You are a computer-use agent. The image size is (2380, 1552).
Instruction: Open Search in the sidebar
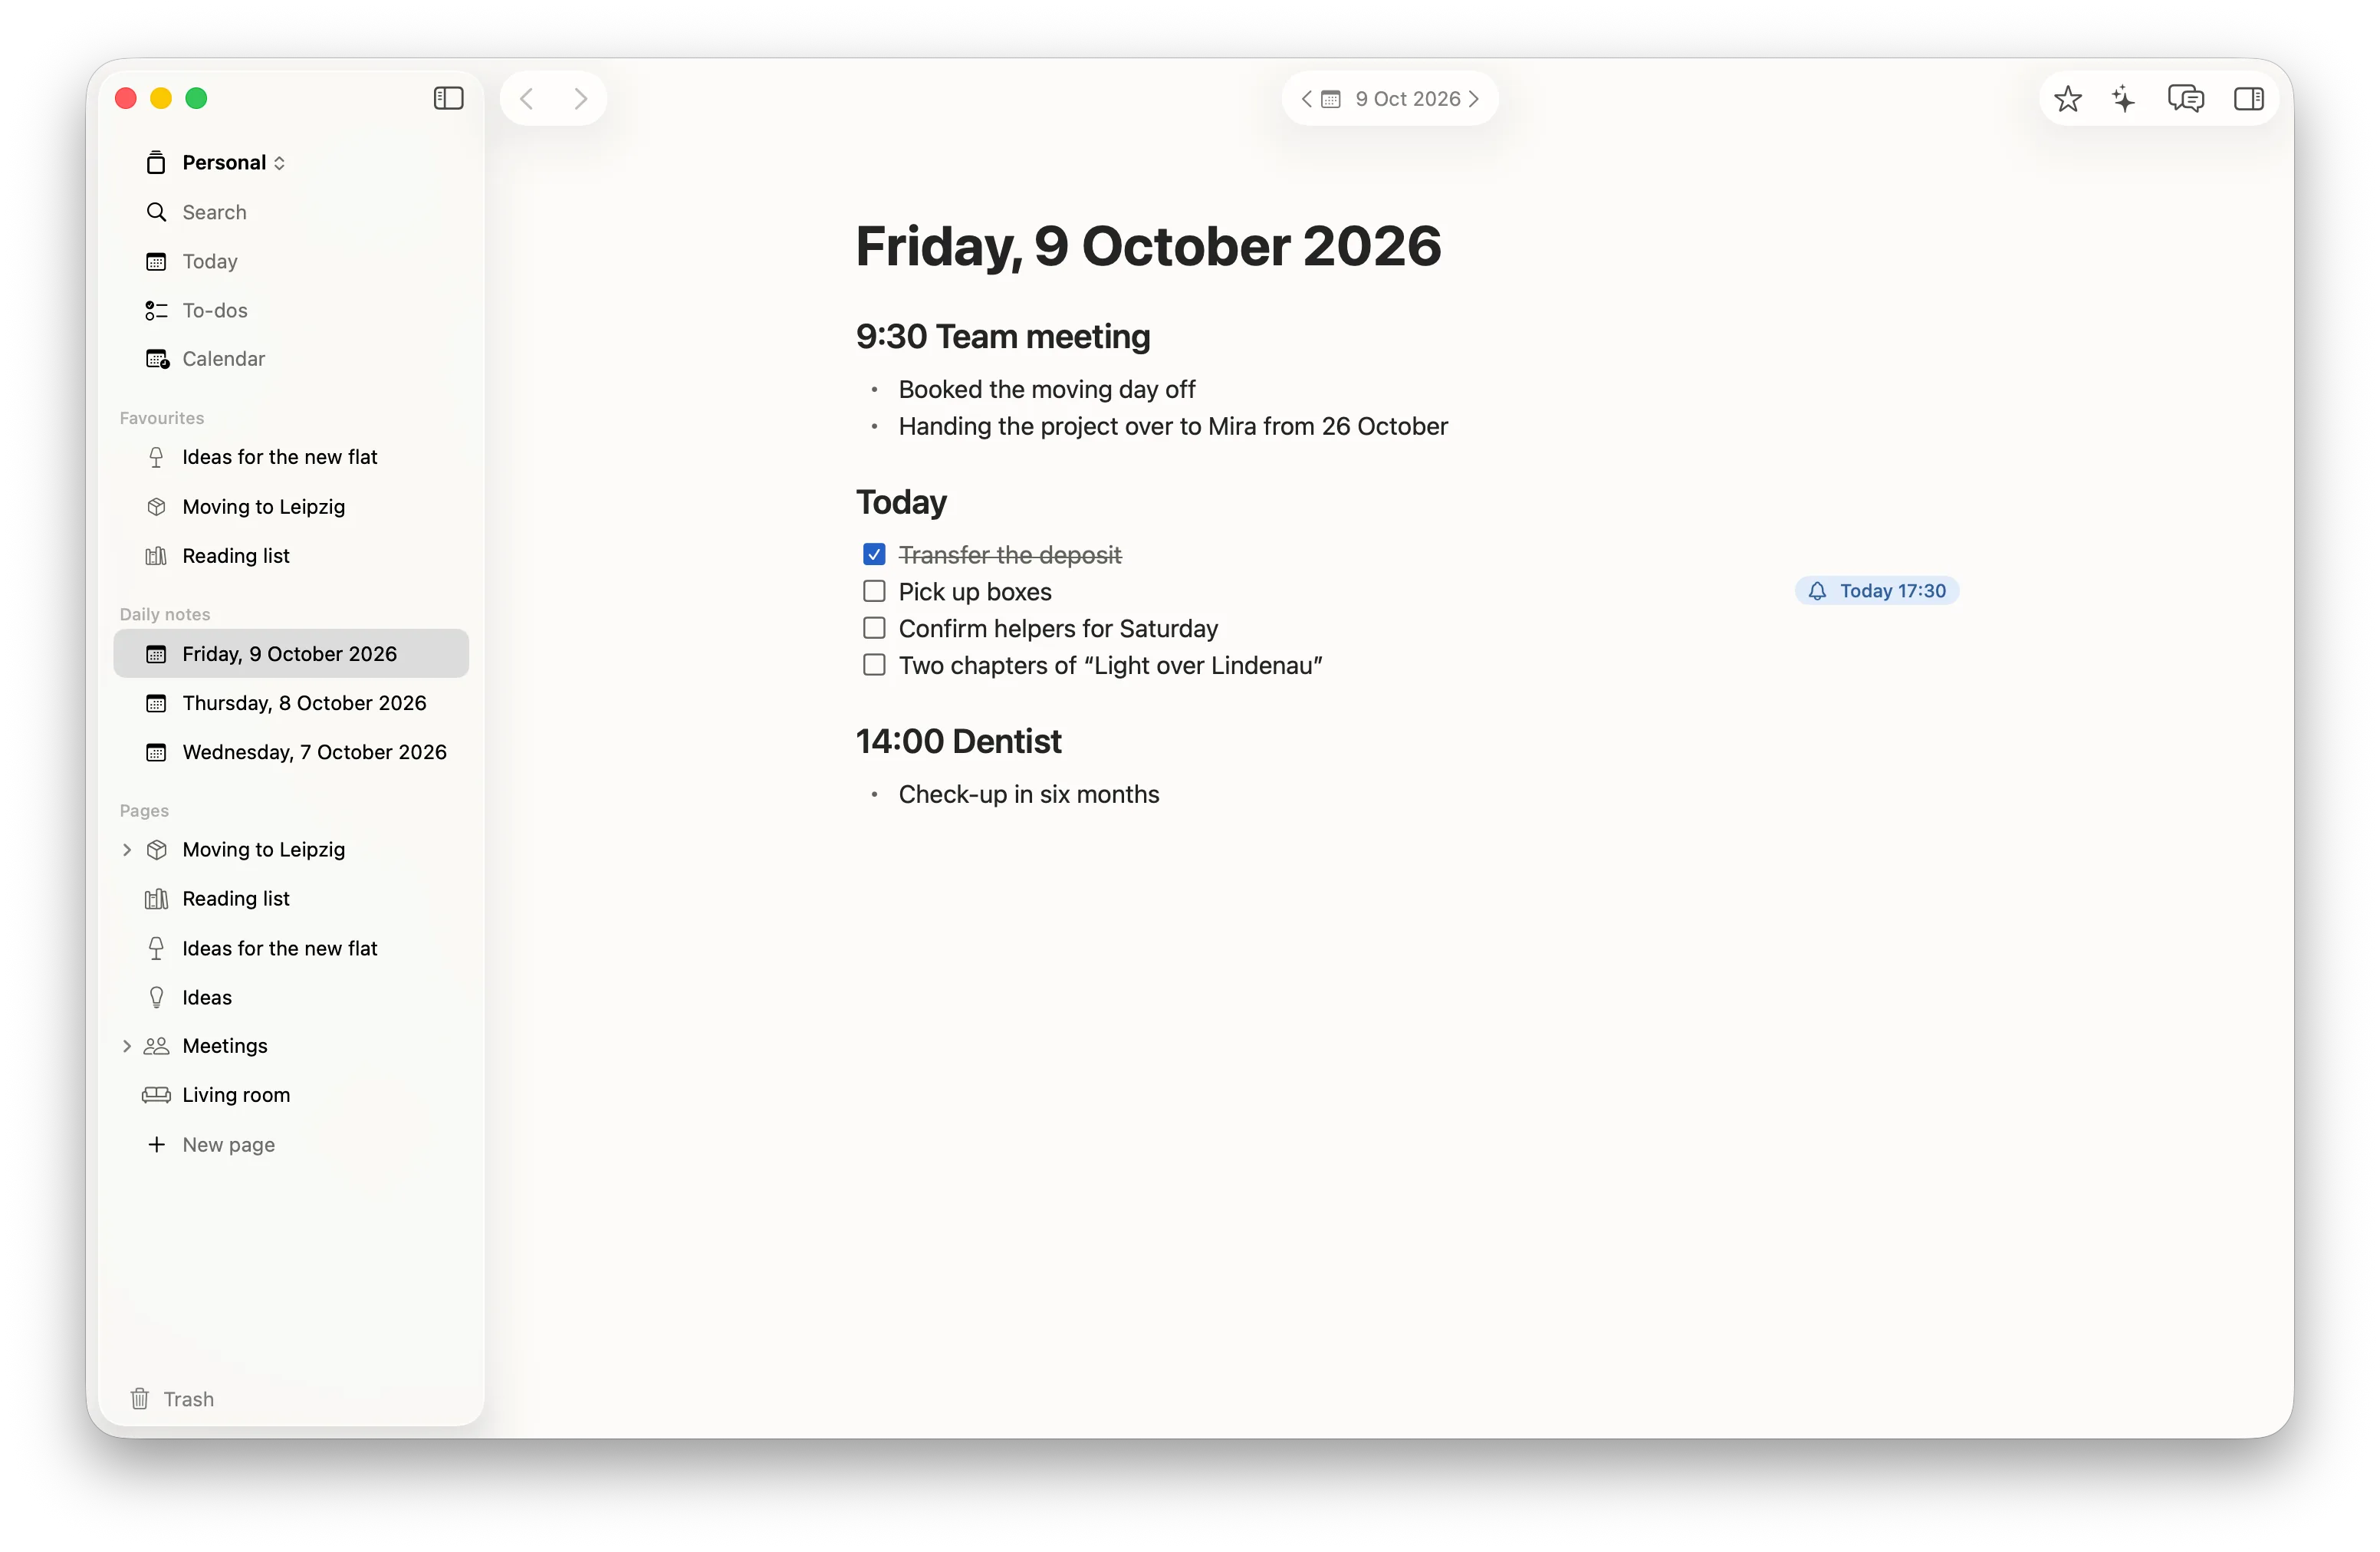pos(290,212)
